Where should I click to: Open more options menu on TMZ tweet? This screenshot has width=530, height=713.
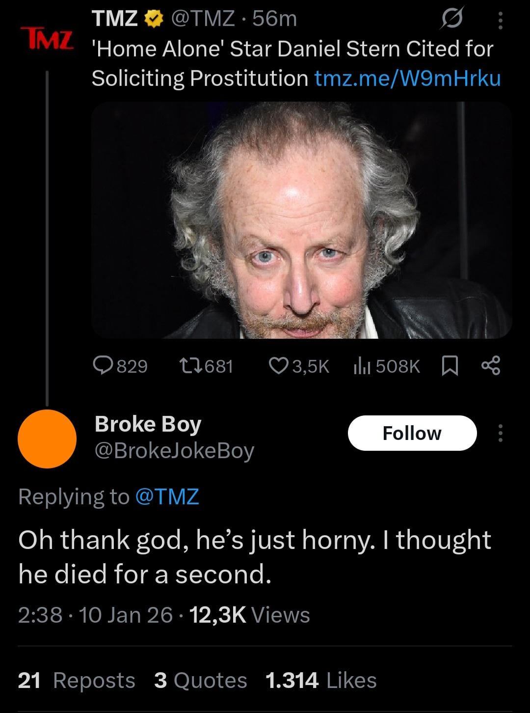[x=500, y=21]
